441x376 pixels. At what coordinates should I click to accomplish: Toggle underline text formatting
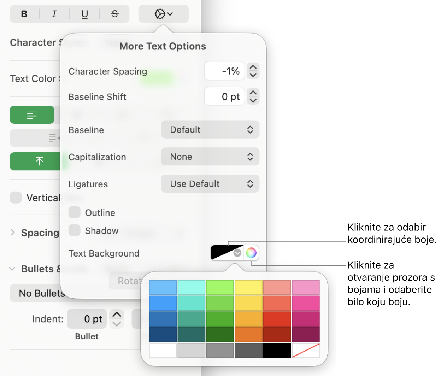(x=85, y=14)
